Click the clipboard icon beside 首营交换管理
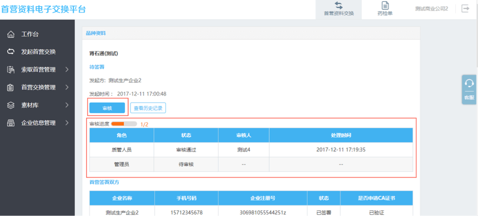478x216 pixels. (10, 87)
